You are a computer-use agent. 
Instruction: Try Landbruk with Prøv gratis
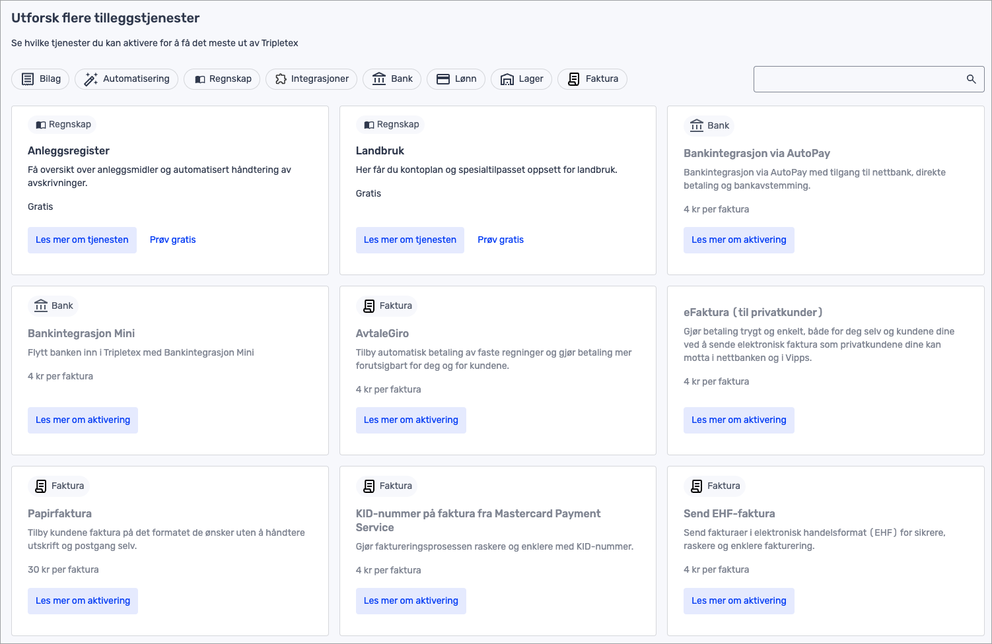[x=500, y=240]
